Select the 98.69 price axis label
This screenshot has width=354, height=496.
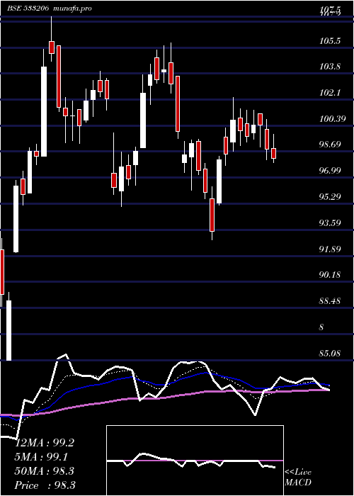click(x=330, y=145)
